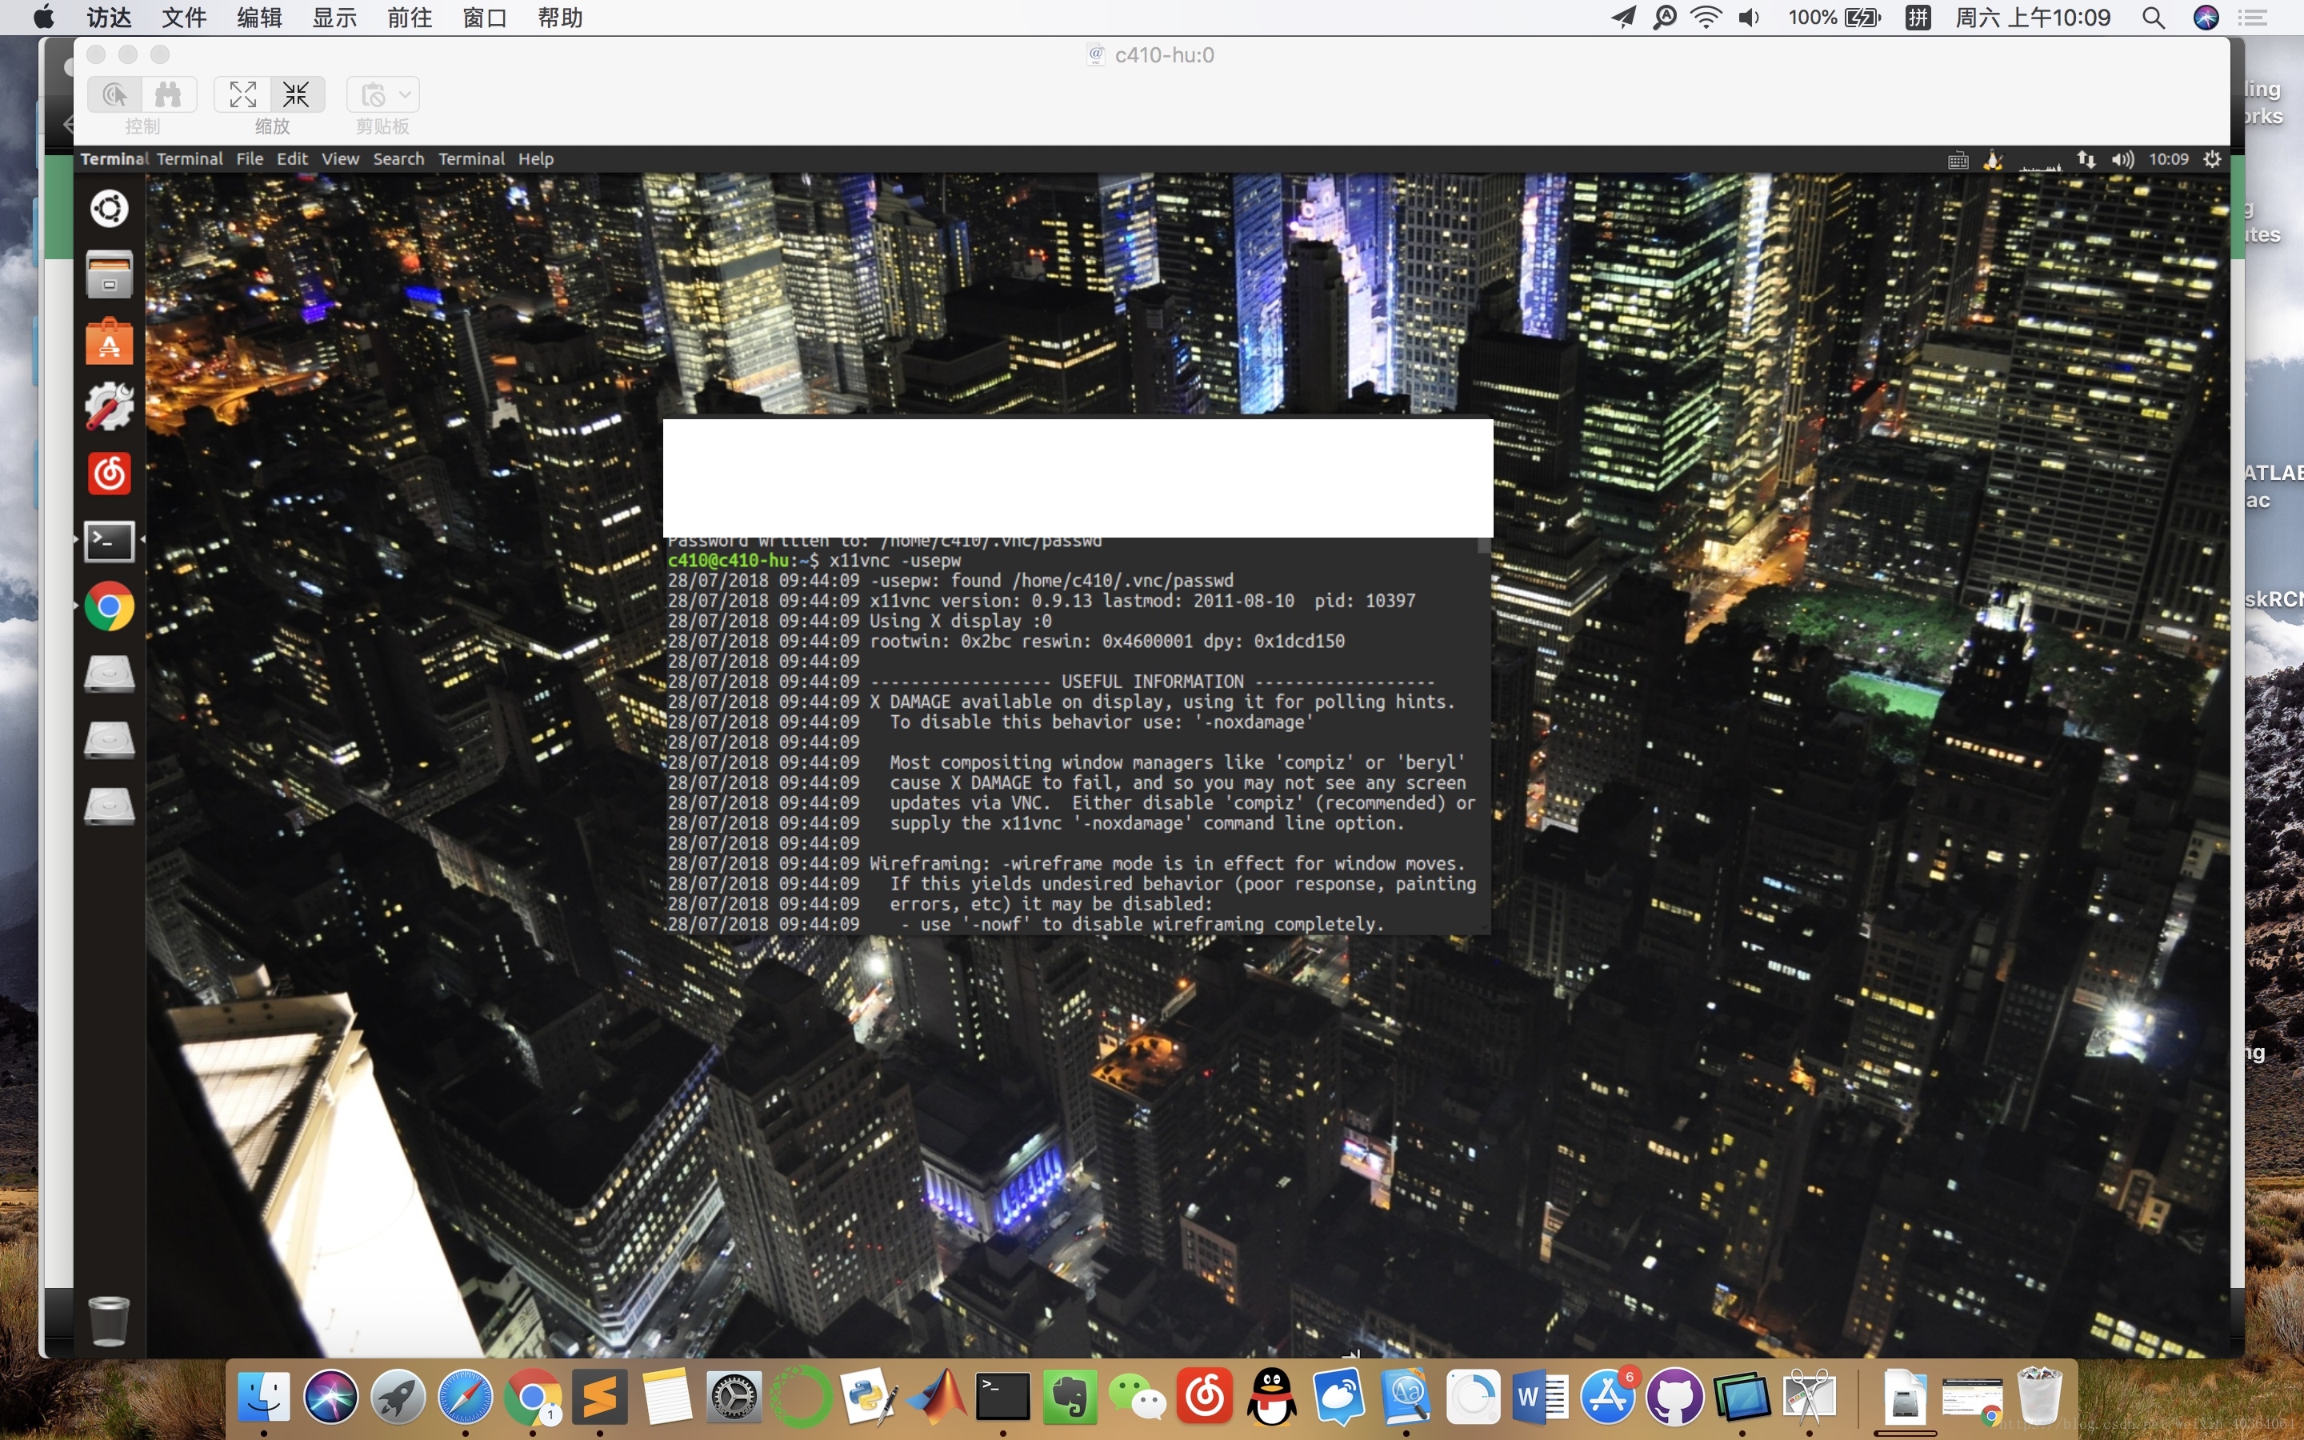The height and width of the screenshot is (1440, 2304).
Task: Open System Settings wrench-gear icon
Action: pyautogui.click(x=110, y=408)
